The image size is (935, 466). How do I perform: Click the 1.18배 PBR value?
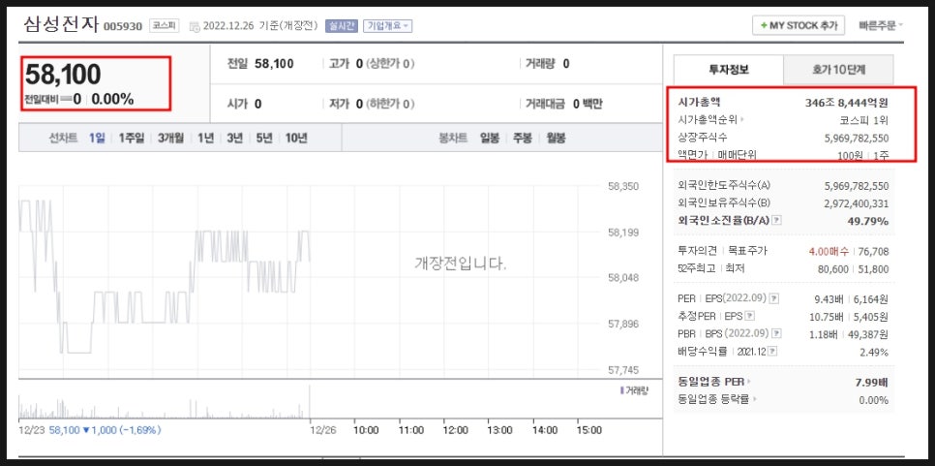click(x=826, y=334)
